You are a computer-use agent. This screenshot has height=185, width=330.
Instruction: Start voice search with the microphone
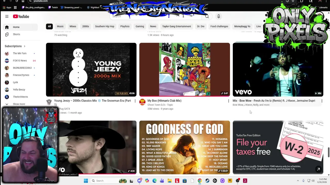point(219,16)
